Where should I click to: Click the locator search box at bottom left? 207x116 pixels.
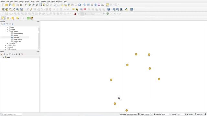(11, 114)
